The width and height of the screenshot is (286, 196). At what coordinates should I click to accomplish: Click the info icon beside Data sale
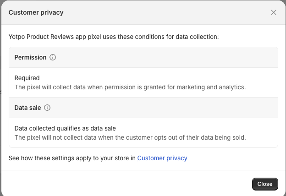[47, 108]
